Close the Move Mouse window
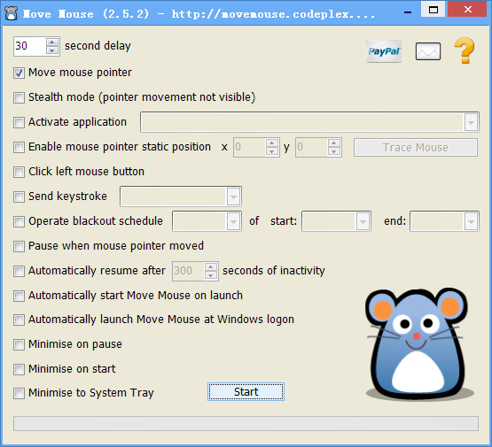 pos(468,10)
